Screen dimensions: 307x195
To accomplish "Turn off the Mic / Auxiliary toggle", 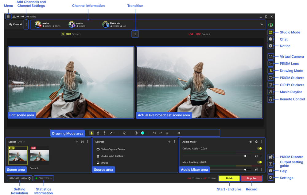I will point(259,162).
